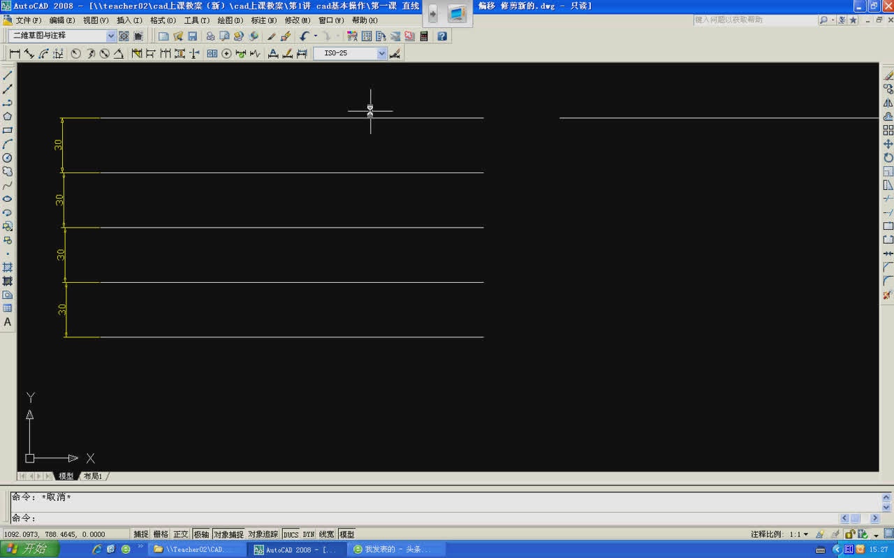Select the Mirror tool
The height and width of the screenshot is (558, 894).
click(888, 103)
